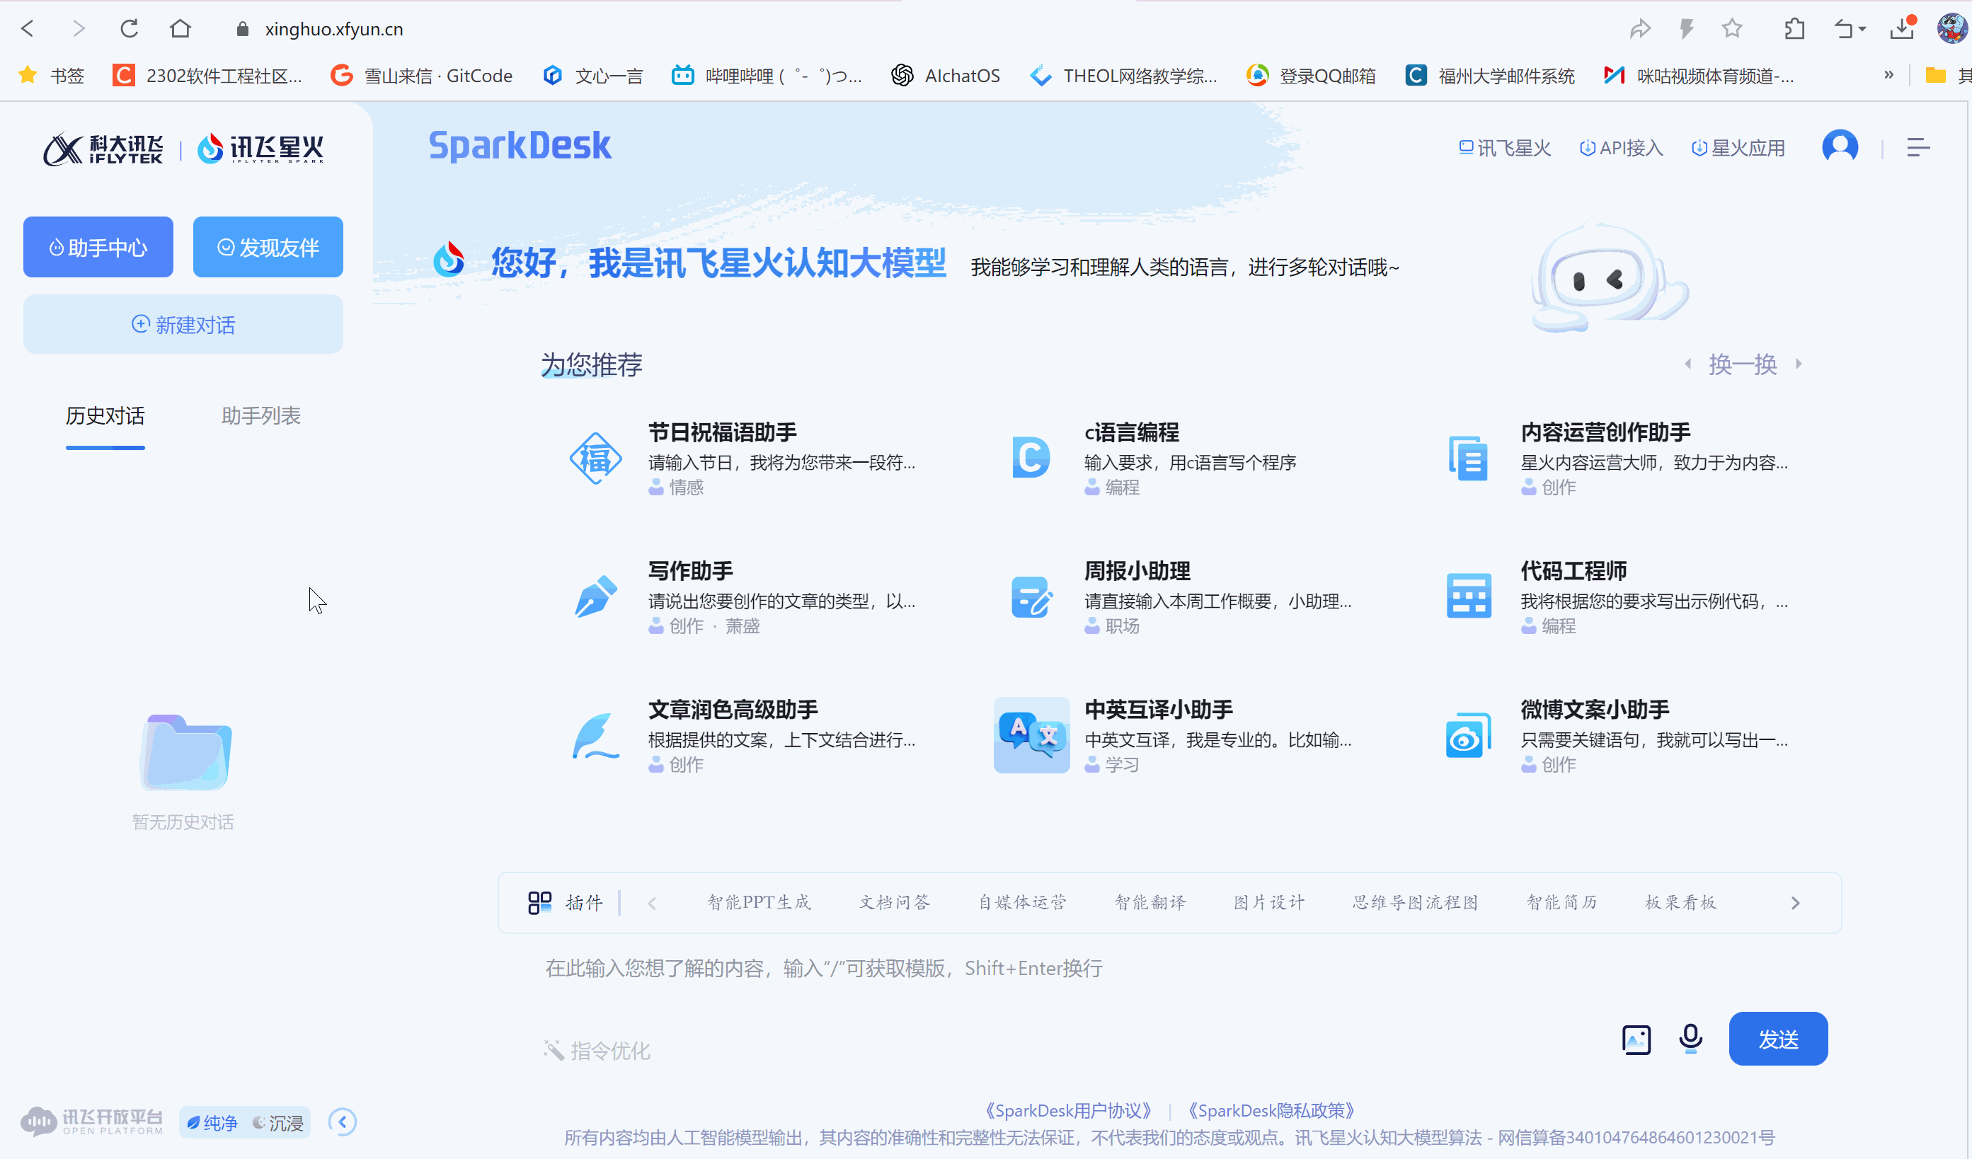Open the 书签 bookmark star

click(x=51, y=76)
